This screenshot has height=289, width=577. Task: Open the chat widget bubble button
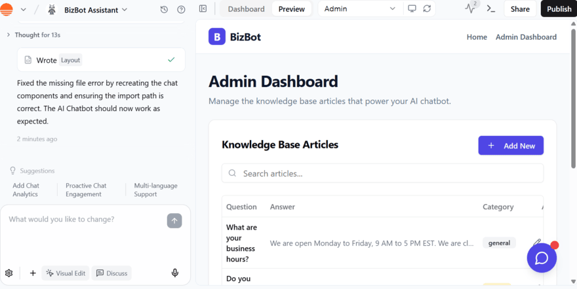(x=542, y=258)
